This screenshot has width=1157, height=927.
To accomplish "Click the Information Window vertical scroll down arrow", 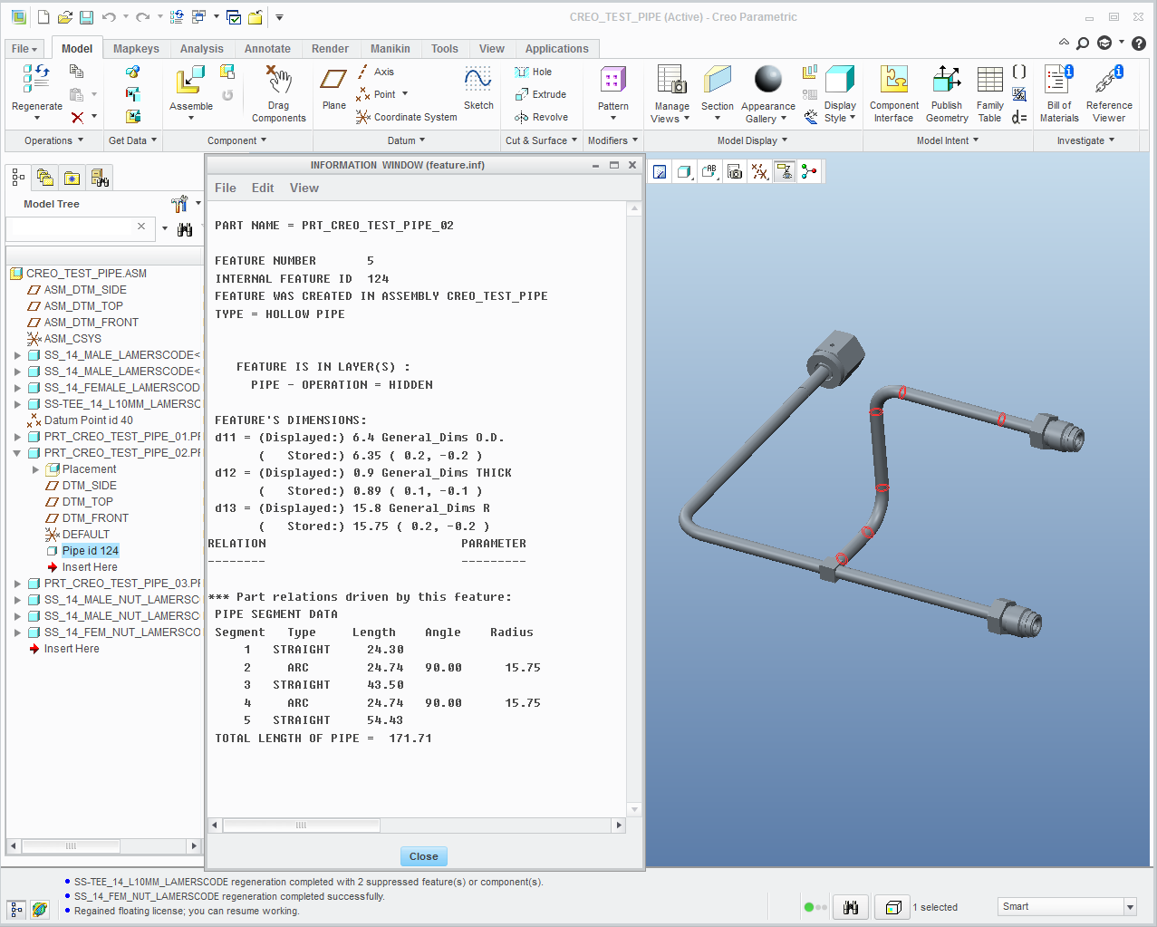I will (x=634, y=809).
